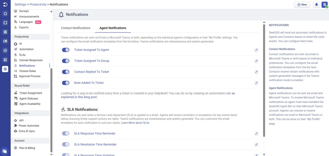Open the Home icon in left rail
Image resolution: width=329 pixels, height=156 pixels.
click(x=5, y=14)
